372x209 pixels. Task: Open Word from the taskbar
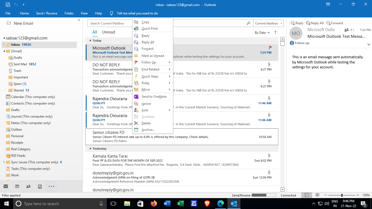tap(167, 204)
